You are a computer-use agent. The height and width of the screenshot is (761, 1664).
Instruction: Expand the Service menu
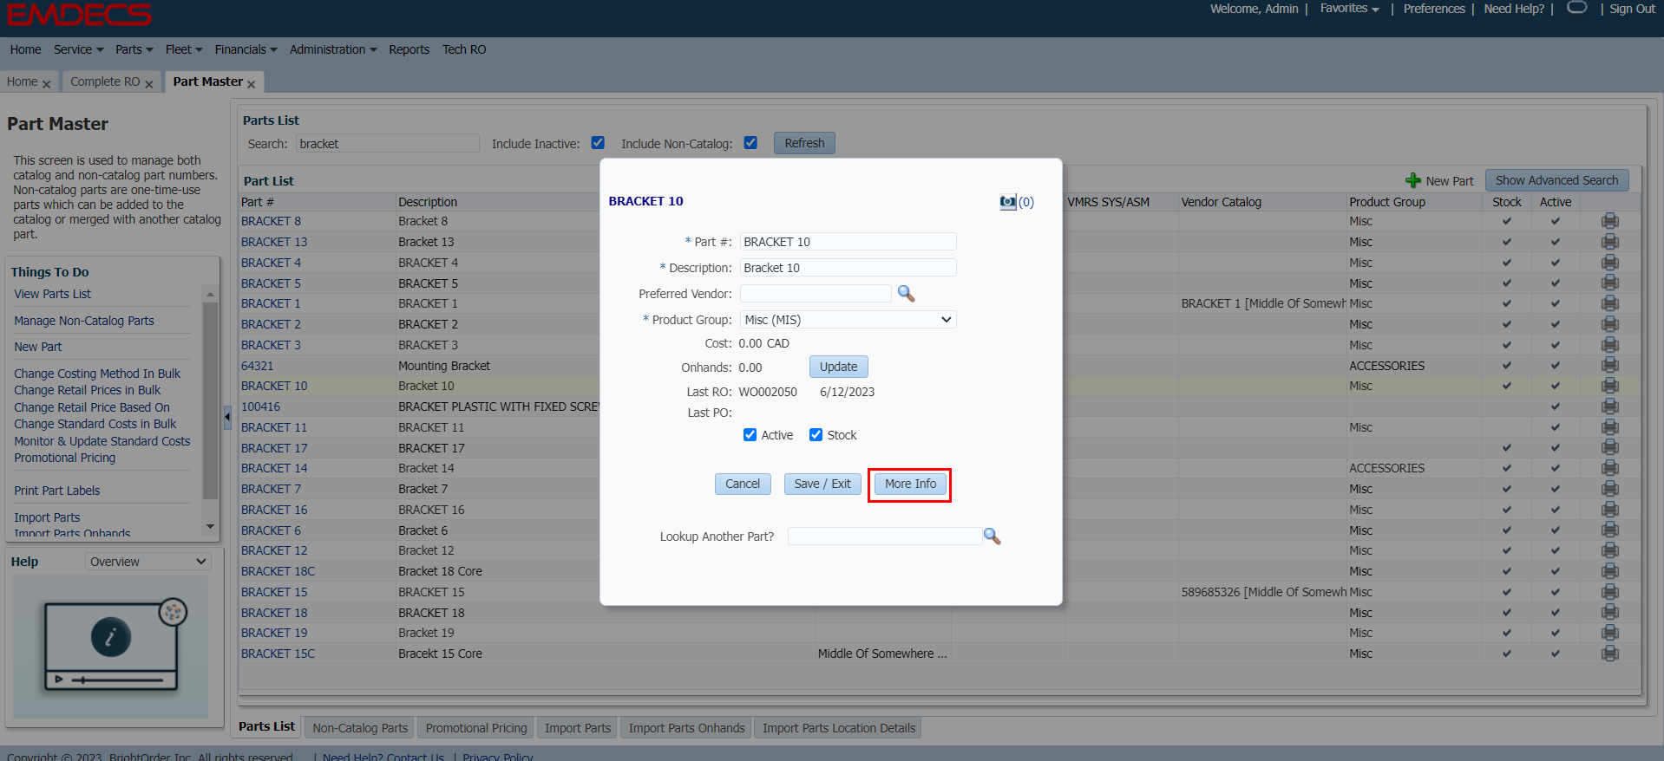78,49
